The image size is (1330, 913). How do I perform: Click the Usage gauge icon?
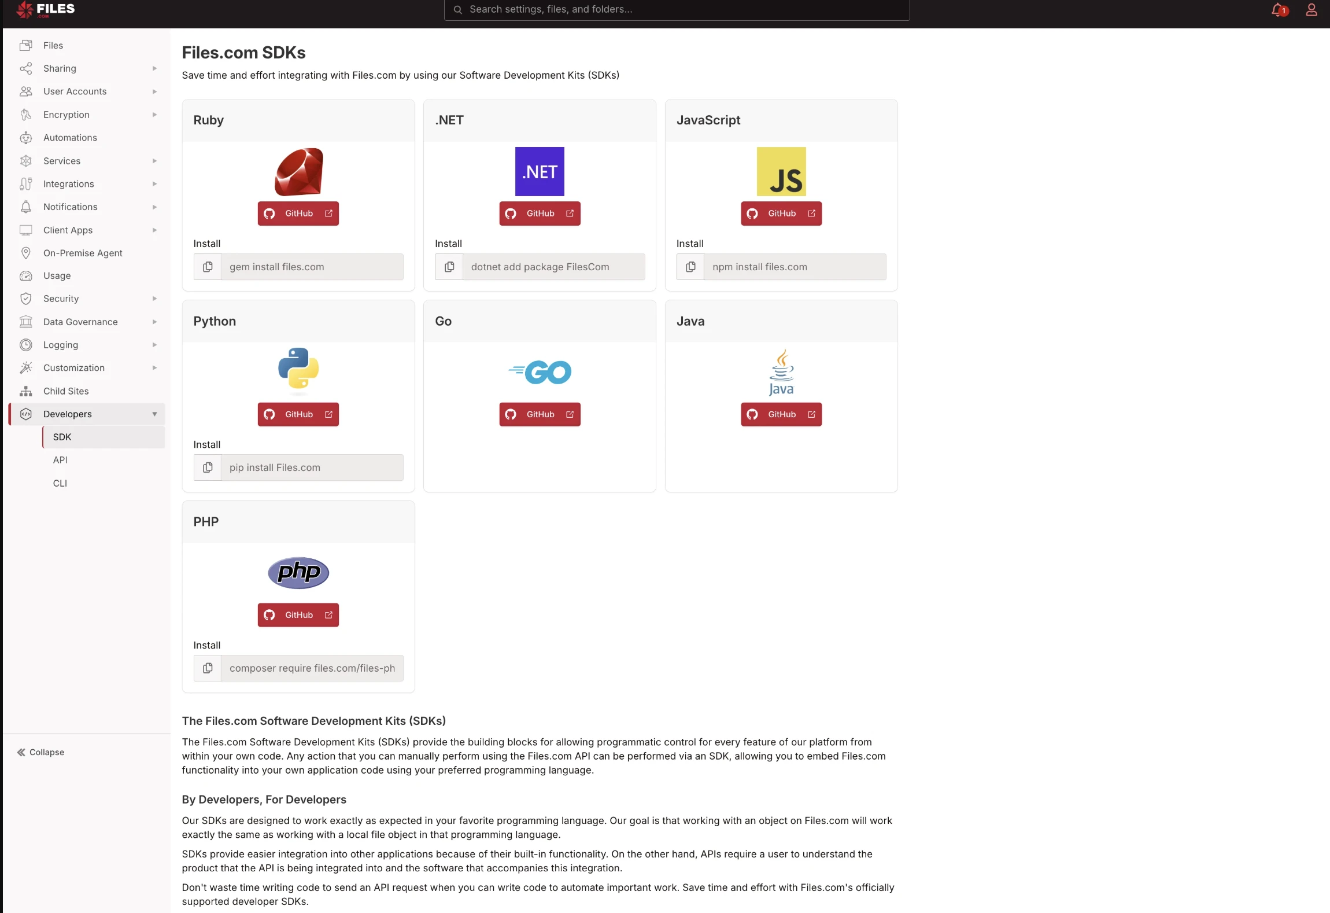(x=26, y=276)
